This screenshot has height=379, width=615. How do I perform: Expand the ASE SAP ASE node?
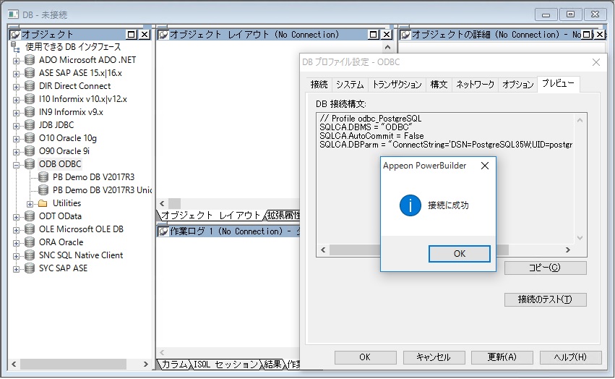click(x=16, y=74)
